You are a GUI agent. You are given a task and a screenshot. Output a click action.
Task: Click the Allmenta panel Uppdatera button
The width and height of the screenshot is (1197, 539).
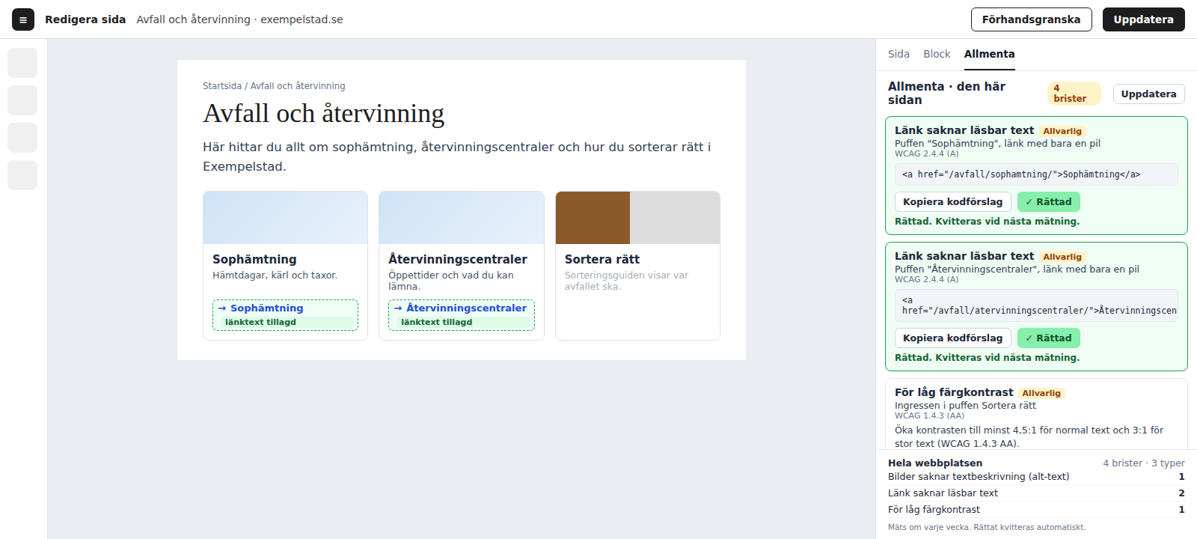pyautogui.click(x=1148, y=94)
